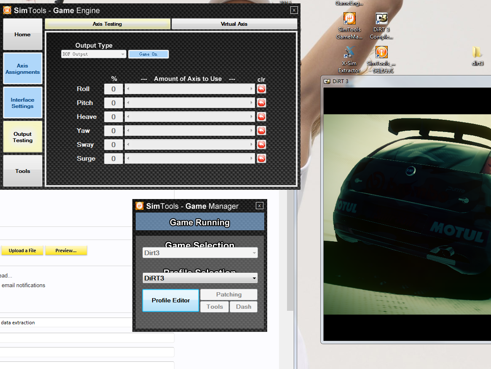Image resolution: width=491 pixels, height=369 pixels.
Task: Click the Roll axis amount slider track
Action: [x=190, y=89]
